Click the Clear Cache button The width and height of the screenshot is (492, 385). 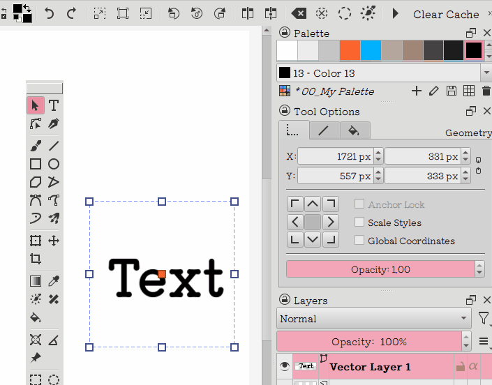coord(446,14)
